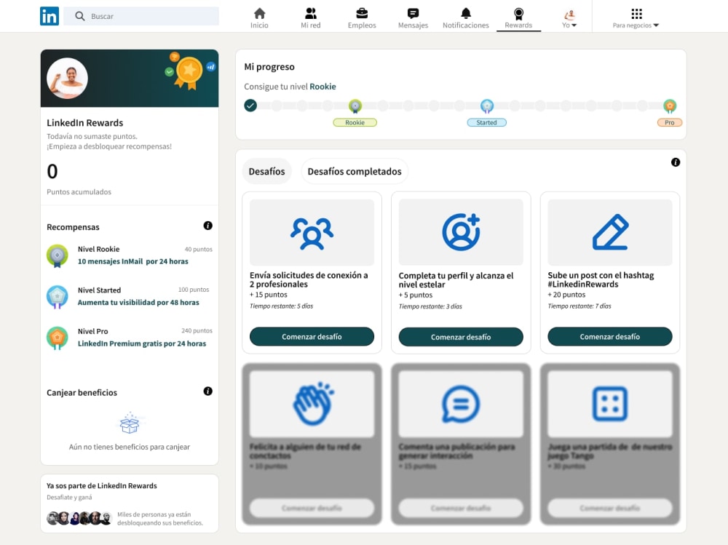Click the complete profile challenge icon
The height and width of the screenshot is (545, 728).
click(x=461, y=232)
